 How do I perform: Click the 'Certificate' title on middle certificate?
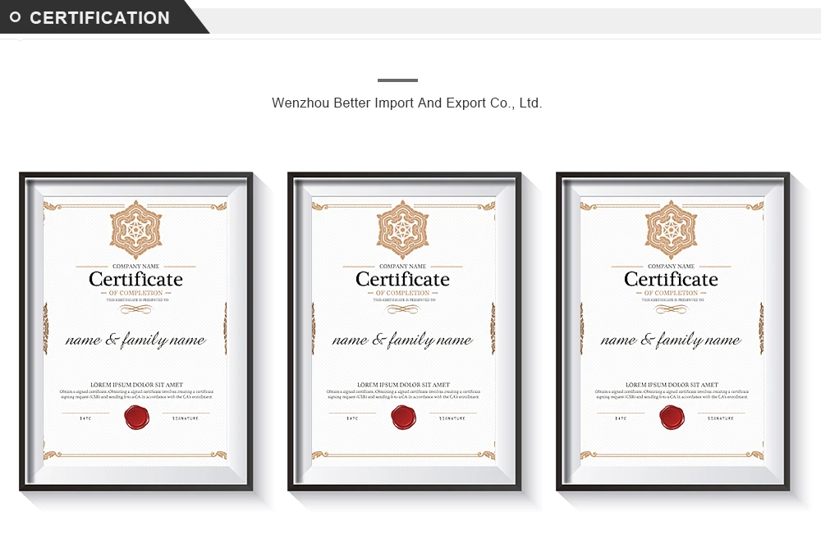click(x=402, y=279)
